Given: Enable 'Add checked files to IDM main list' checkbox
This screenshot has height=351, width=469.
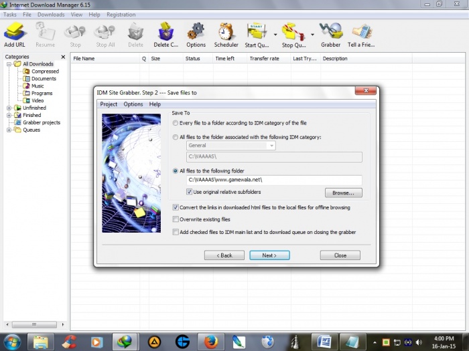Looking at the screenshot, I should [x=176, y=232].
